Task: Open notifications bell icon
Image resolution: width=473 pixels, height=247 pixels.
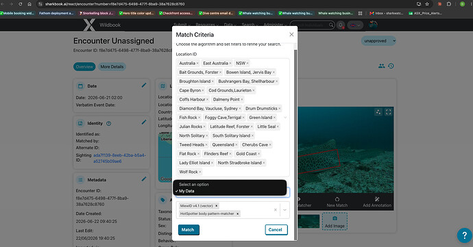Action: click(341, 25)
